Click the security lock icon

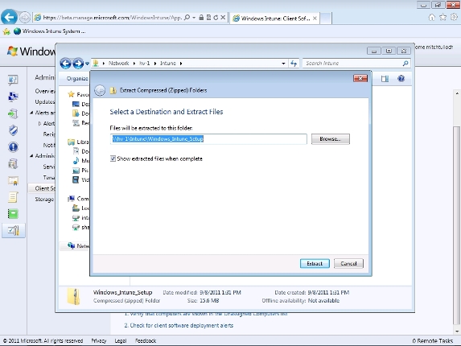pyautogui.click(x=201, y=18)
